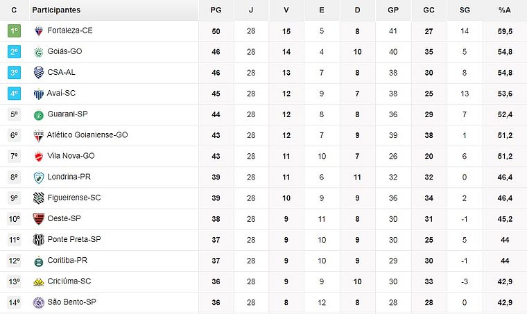Screen dimensions: 527x314
Task: Click the Guarani-SP team crest
Action: click(x=39, y=114)
